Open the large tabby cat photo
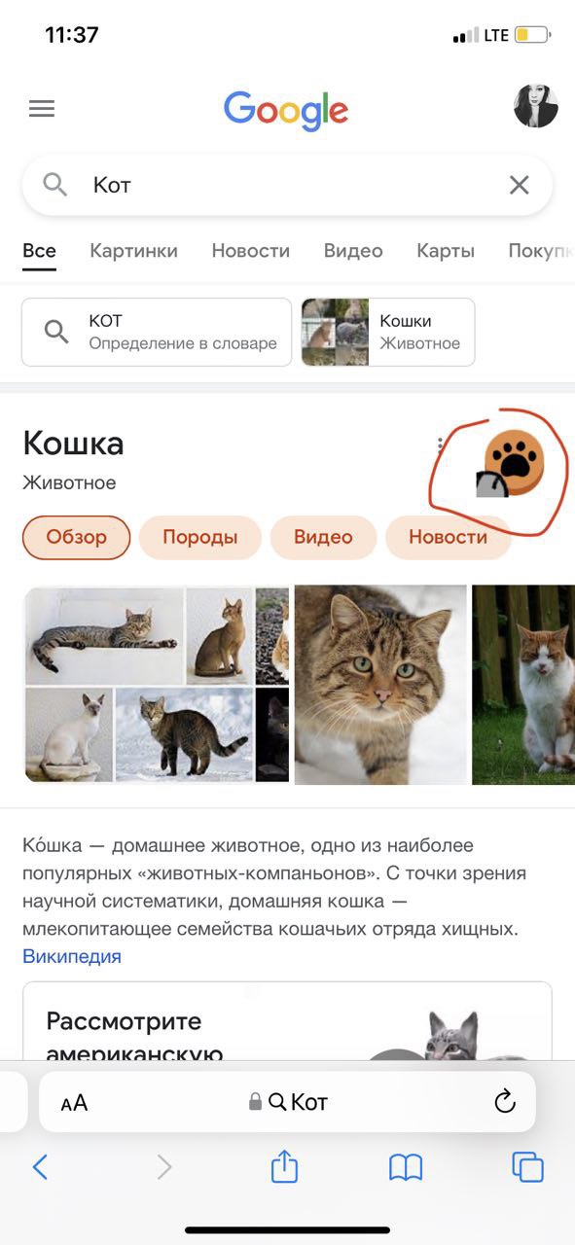 pyautogui.click(x=380, y=685)
